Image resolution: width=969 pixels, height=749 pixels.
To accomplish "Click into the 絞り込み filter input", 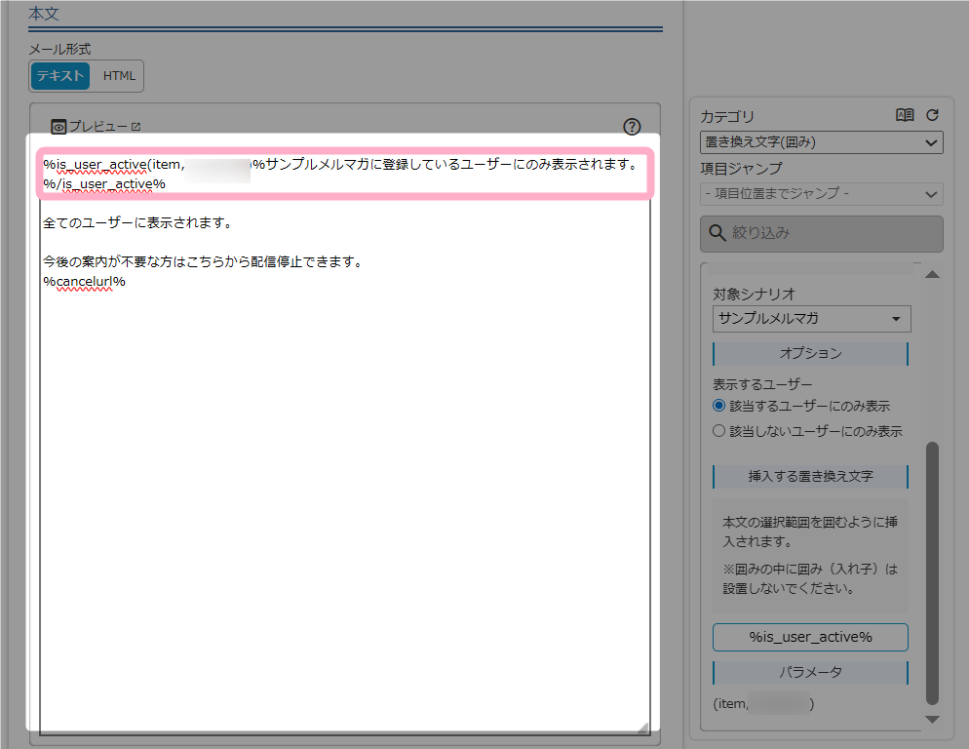I will pyautogui.click(x=833, y=233).
